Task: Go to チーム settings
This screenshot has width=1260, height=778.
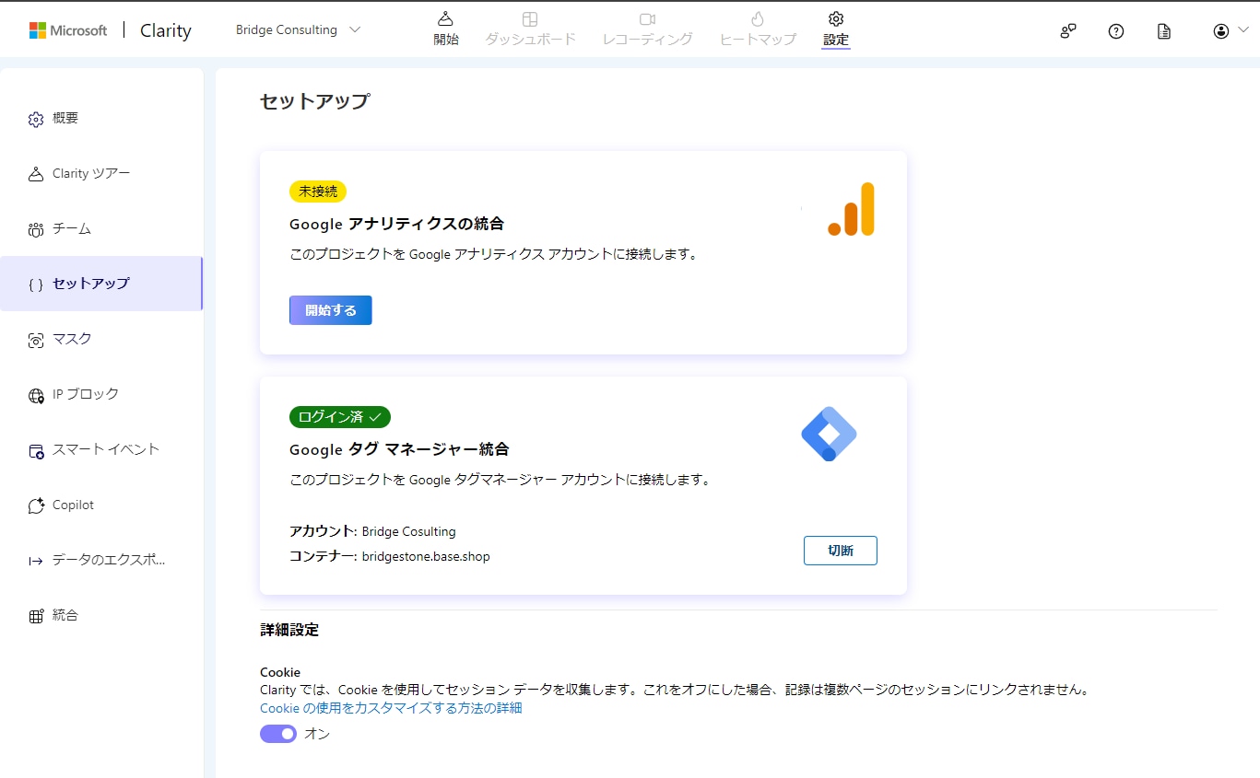Action: click(101, 228)
